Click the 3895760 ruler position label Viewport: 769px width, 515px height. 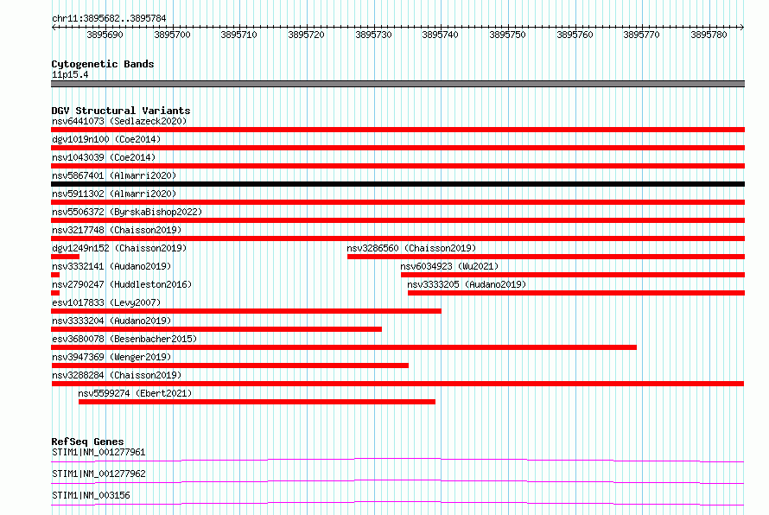click(575, 35)
